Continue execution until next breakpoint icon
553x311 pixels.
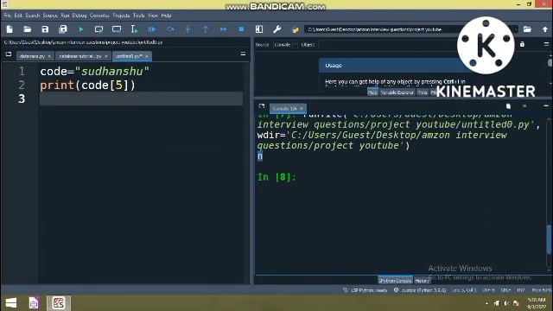tap(223, 29)
